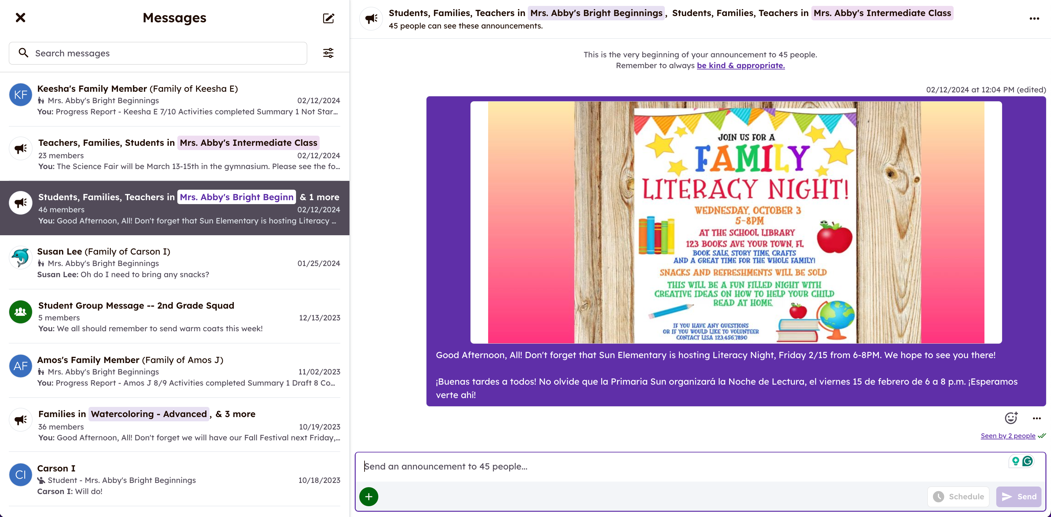Open the be kind & appropriate link
The height and width of the screenshot is (517, 1051).
click(x=741, y=66)
